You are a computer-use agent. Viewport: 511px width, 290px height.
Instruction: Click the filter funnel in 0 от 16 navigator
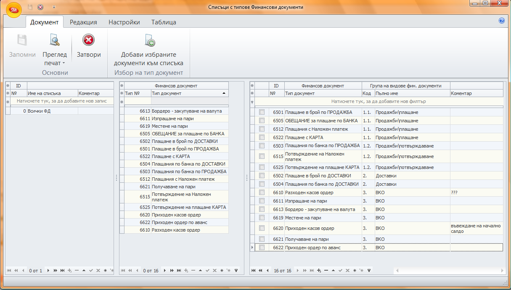coord(236,271)
